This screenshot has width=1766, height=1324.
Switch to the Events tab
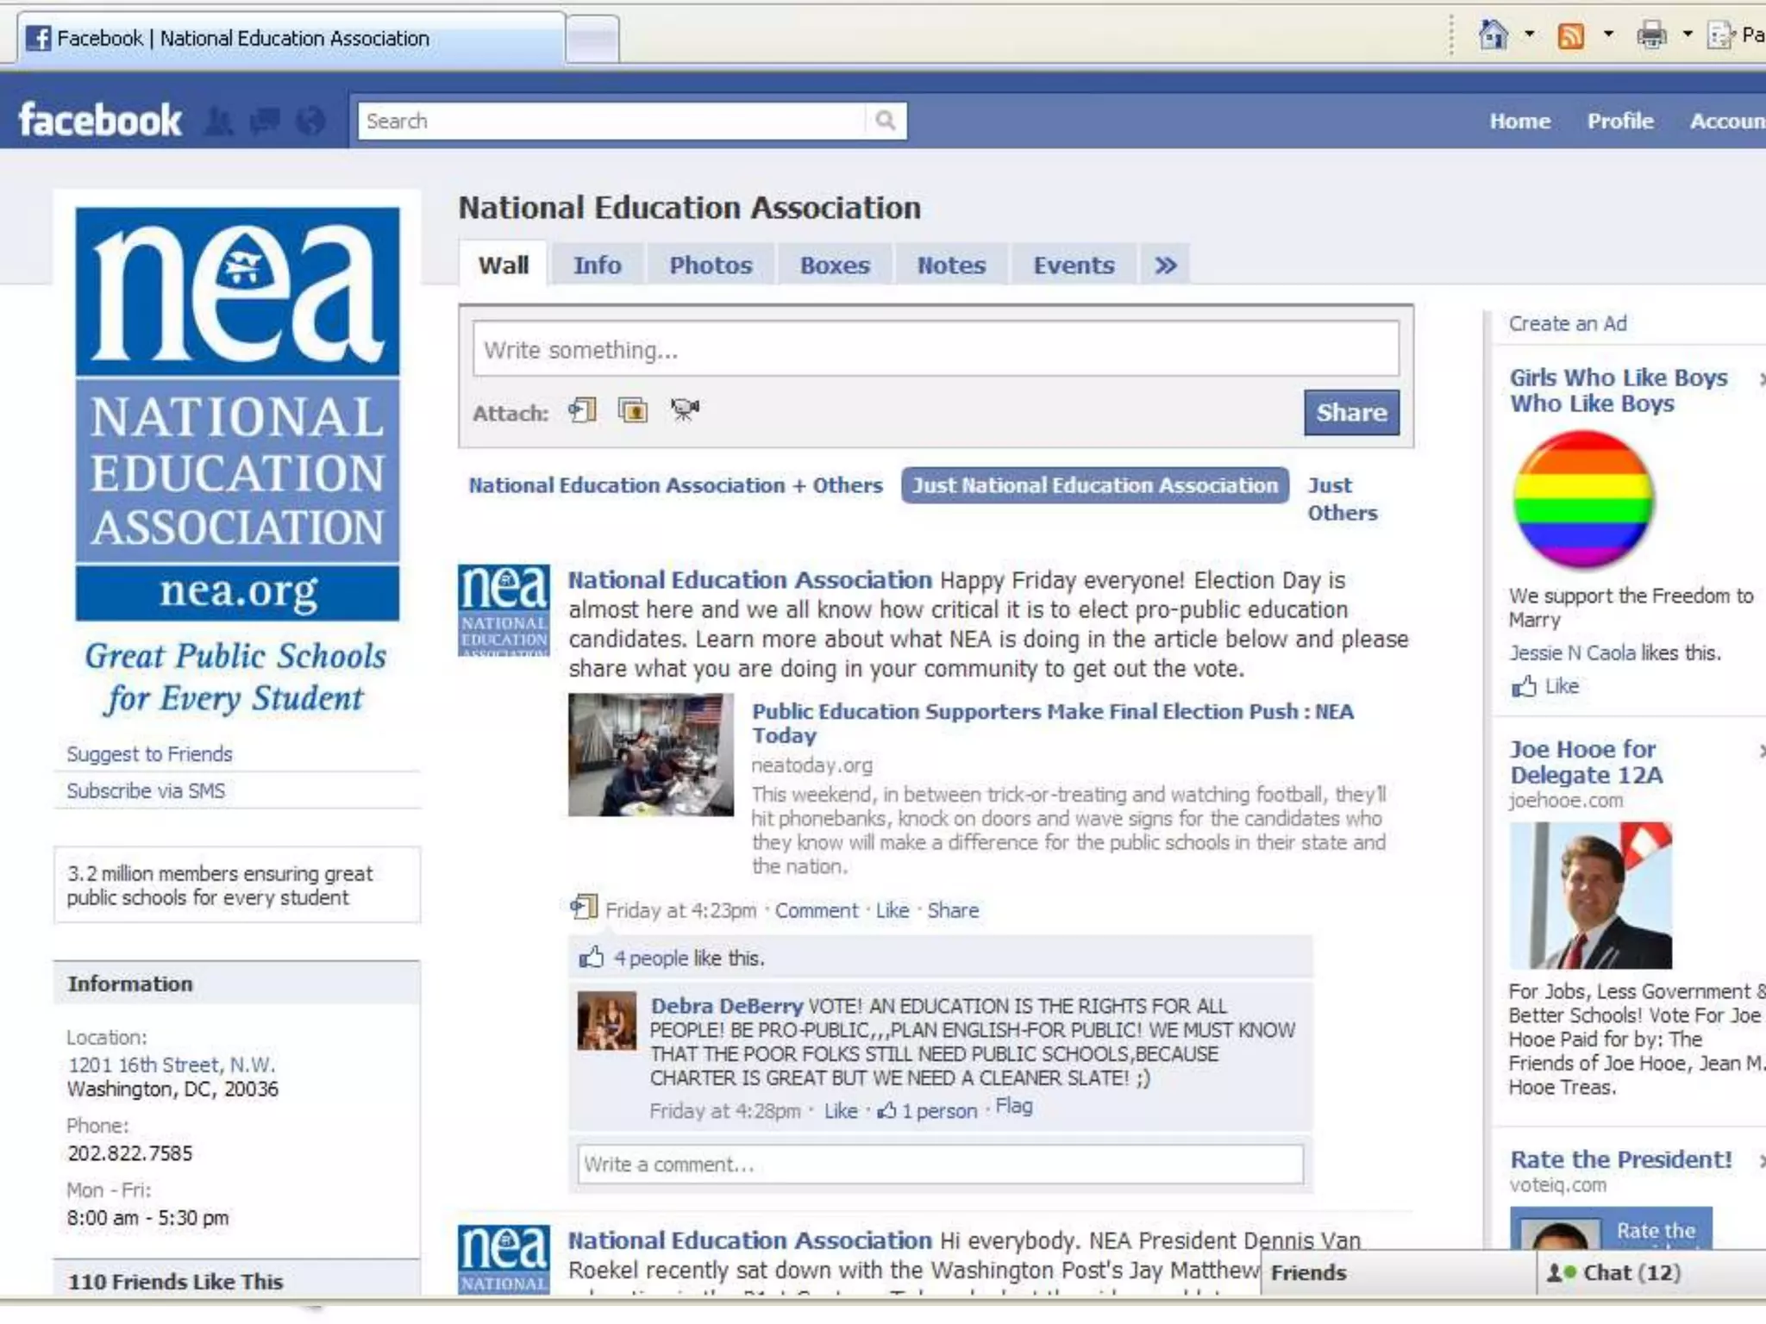[1074, 265]
